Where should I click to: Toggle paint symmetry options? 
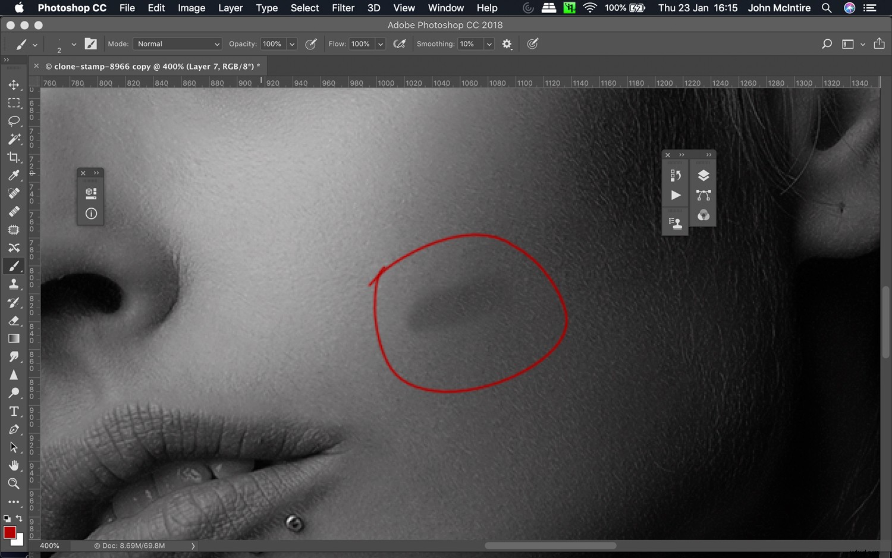coord(532,43)
